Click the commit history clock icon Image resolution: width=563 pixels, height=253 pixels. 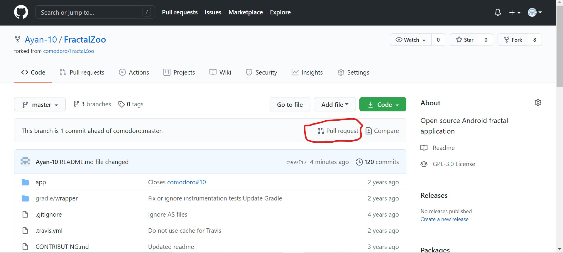click(x=359, y=162)
